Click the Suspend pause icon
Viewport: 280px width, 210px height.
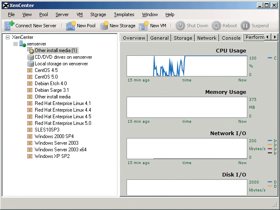point(245,26)
